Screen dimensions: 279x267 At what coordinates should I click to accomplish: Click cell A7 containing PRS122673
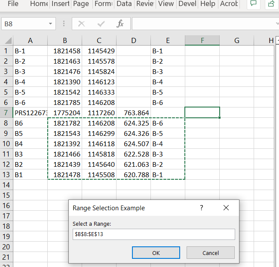[x=30, y=113]
